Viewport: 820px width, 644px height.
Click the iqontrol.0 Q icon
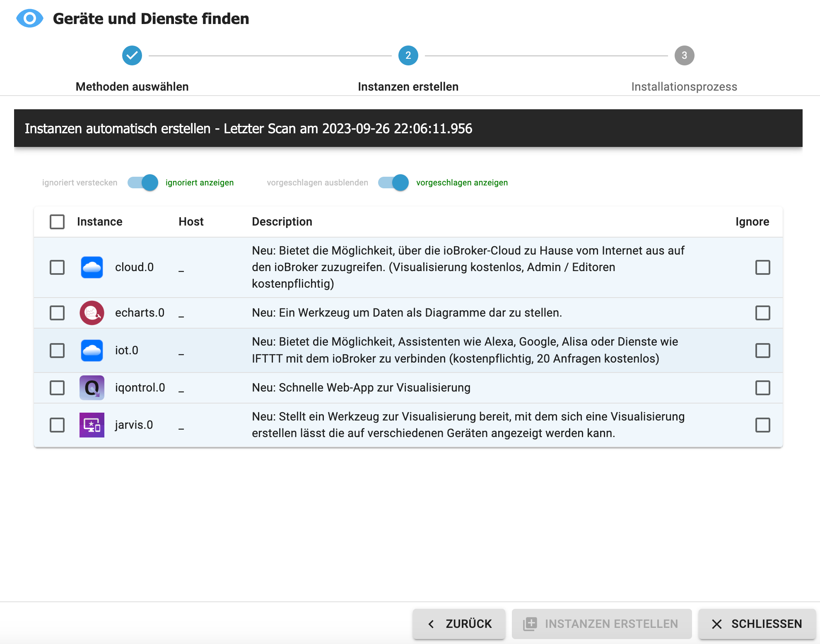coord(92,388)
